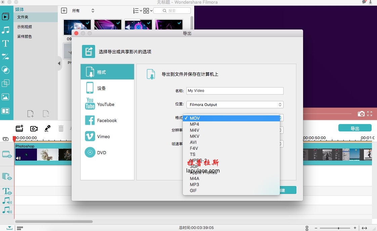377x231 pixels.
Task: Select GIF format
Action: click(x=231, y=190)
